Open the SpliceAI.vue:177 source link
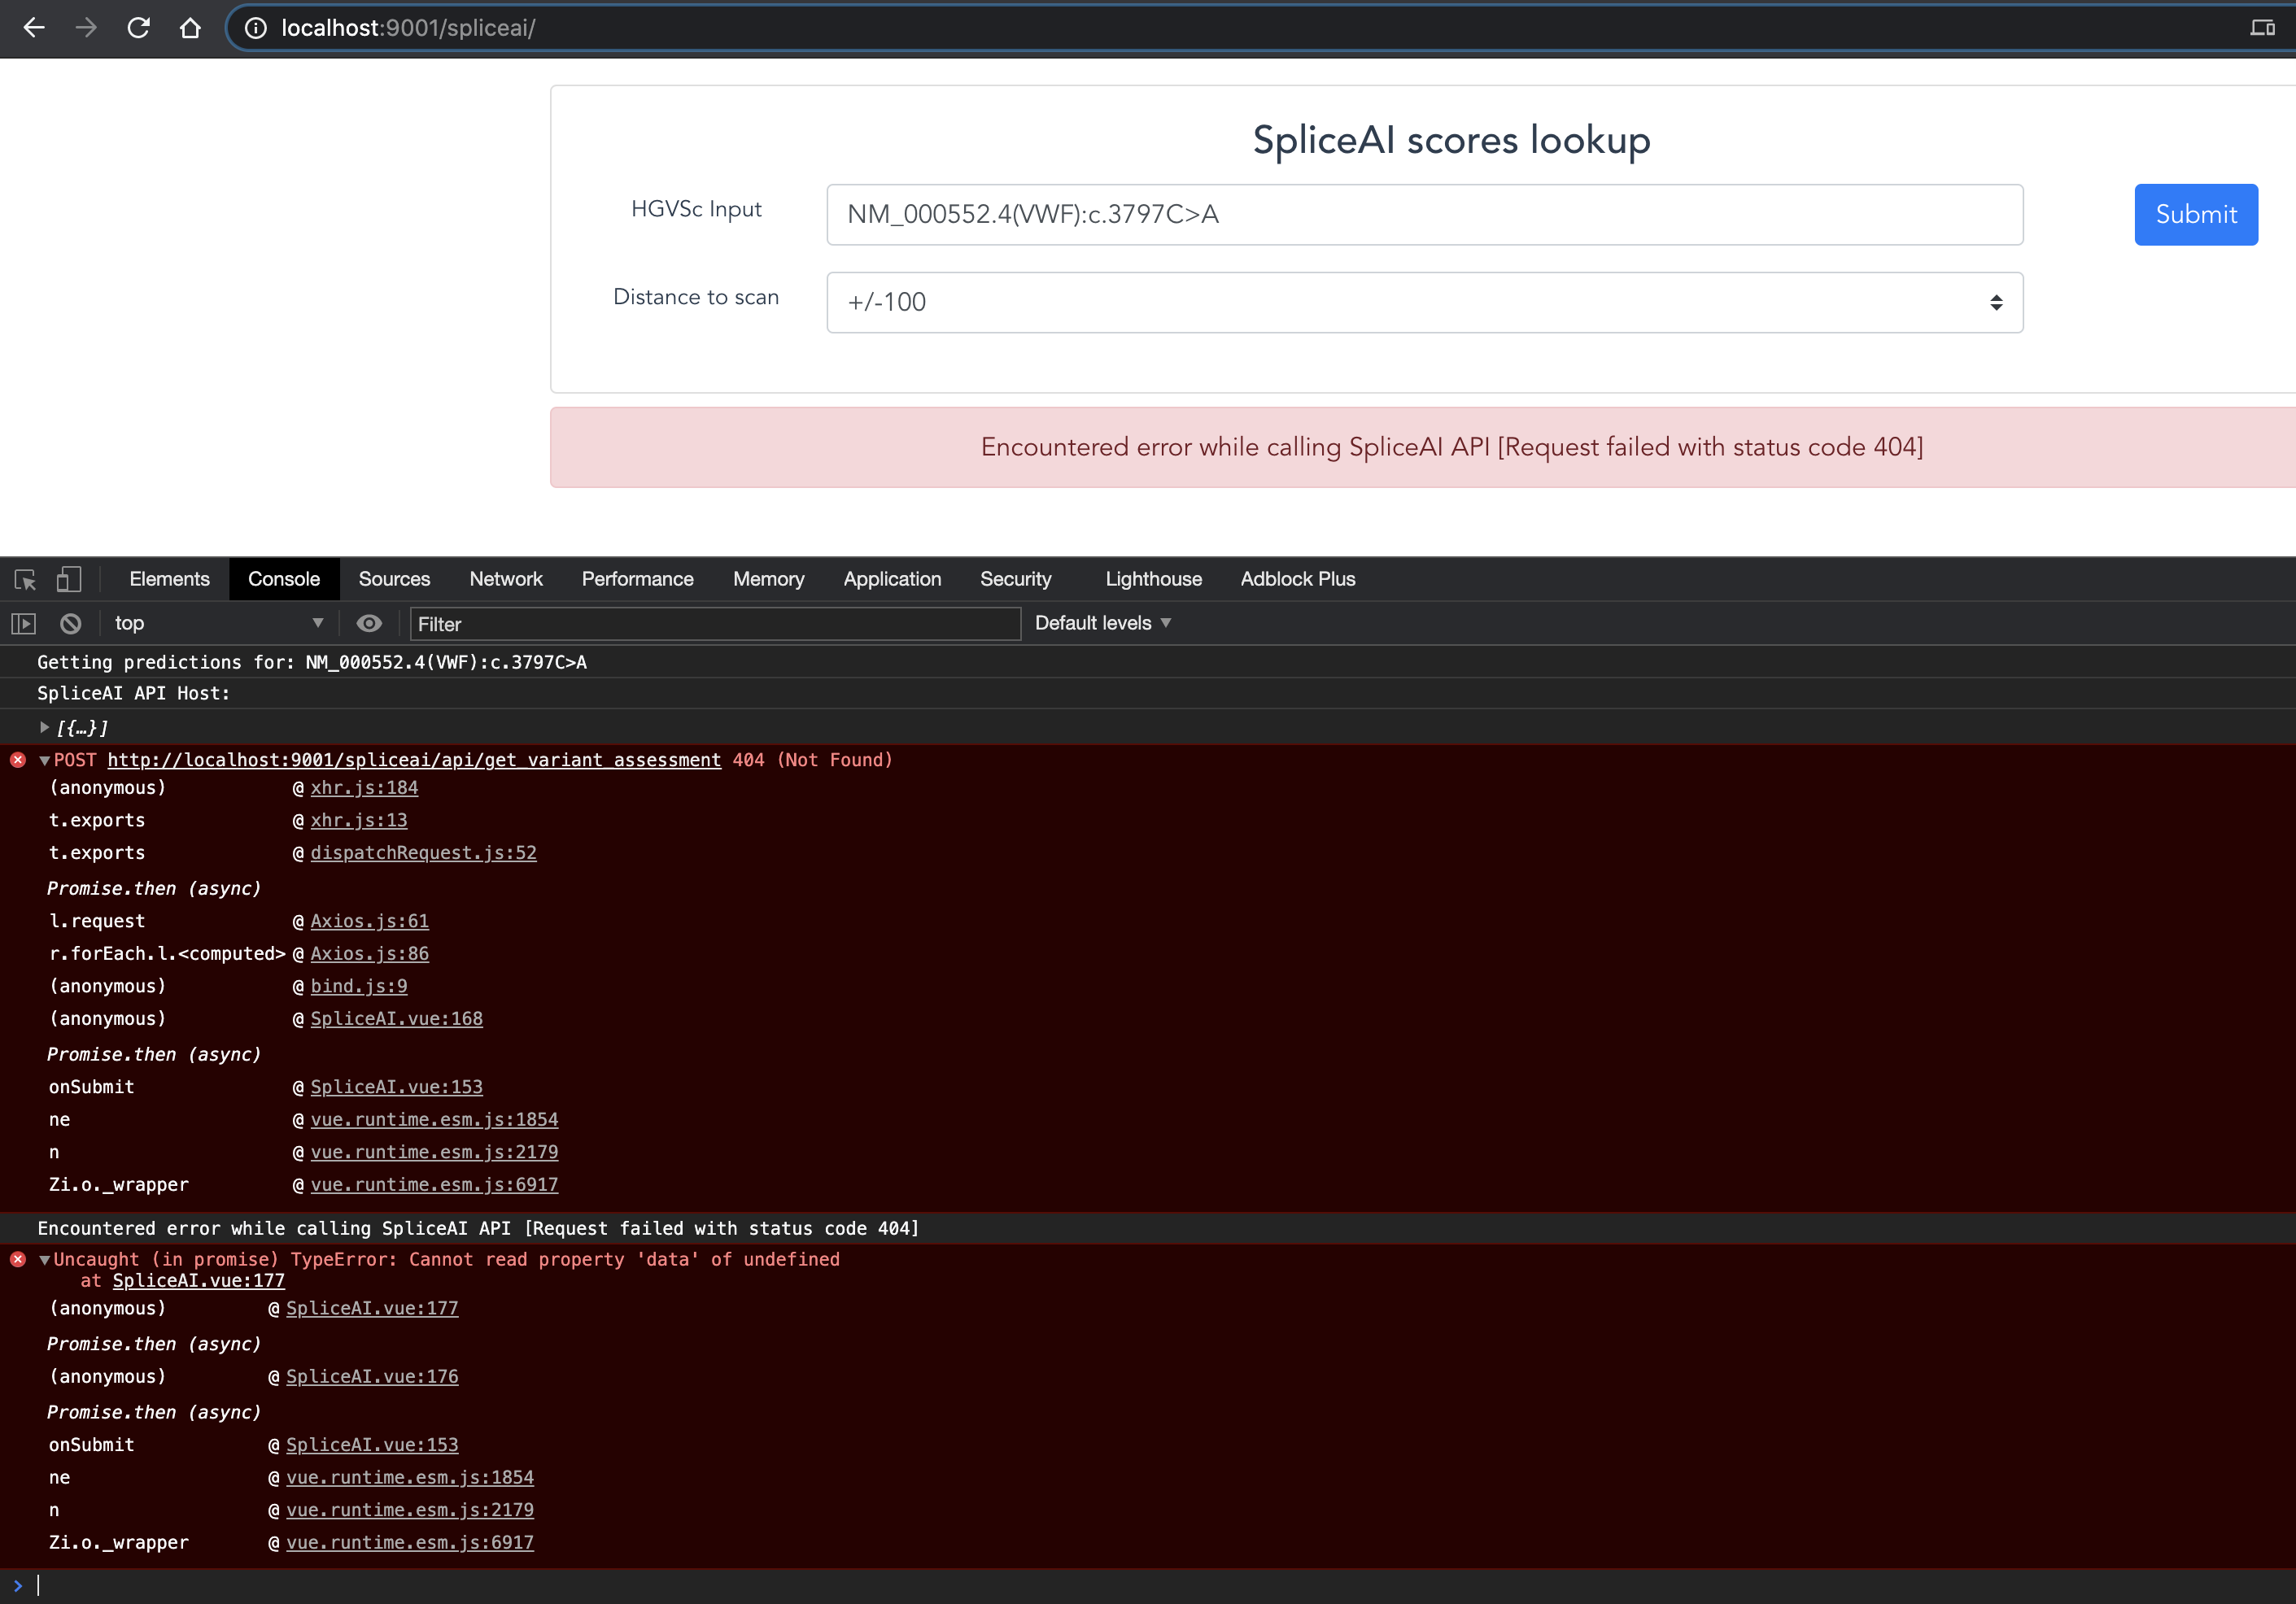The height and width of the screenshot is (1604, 2296). tap(197, 1281)
